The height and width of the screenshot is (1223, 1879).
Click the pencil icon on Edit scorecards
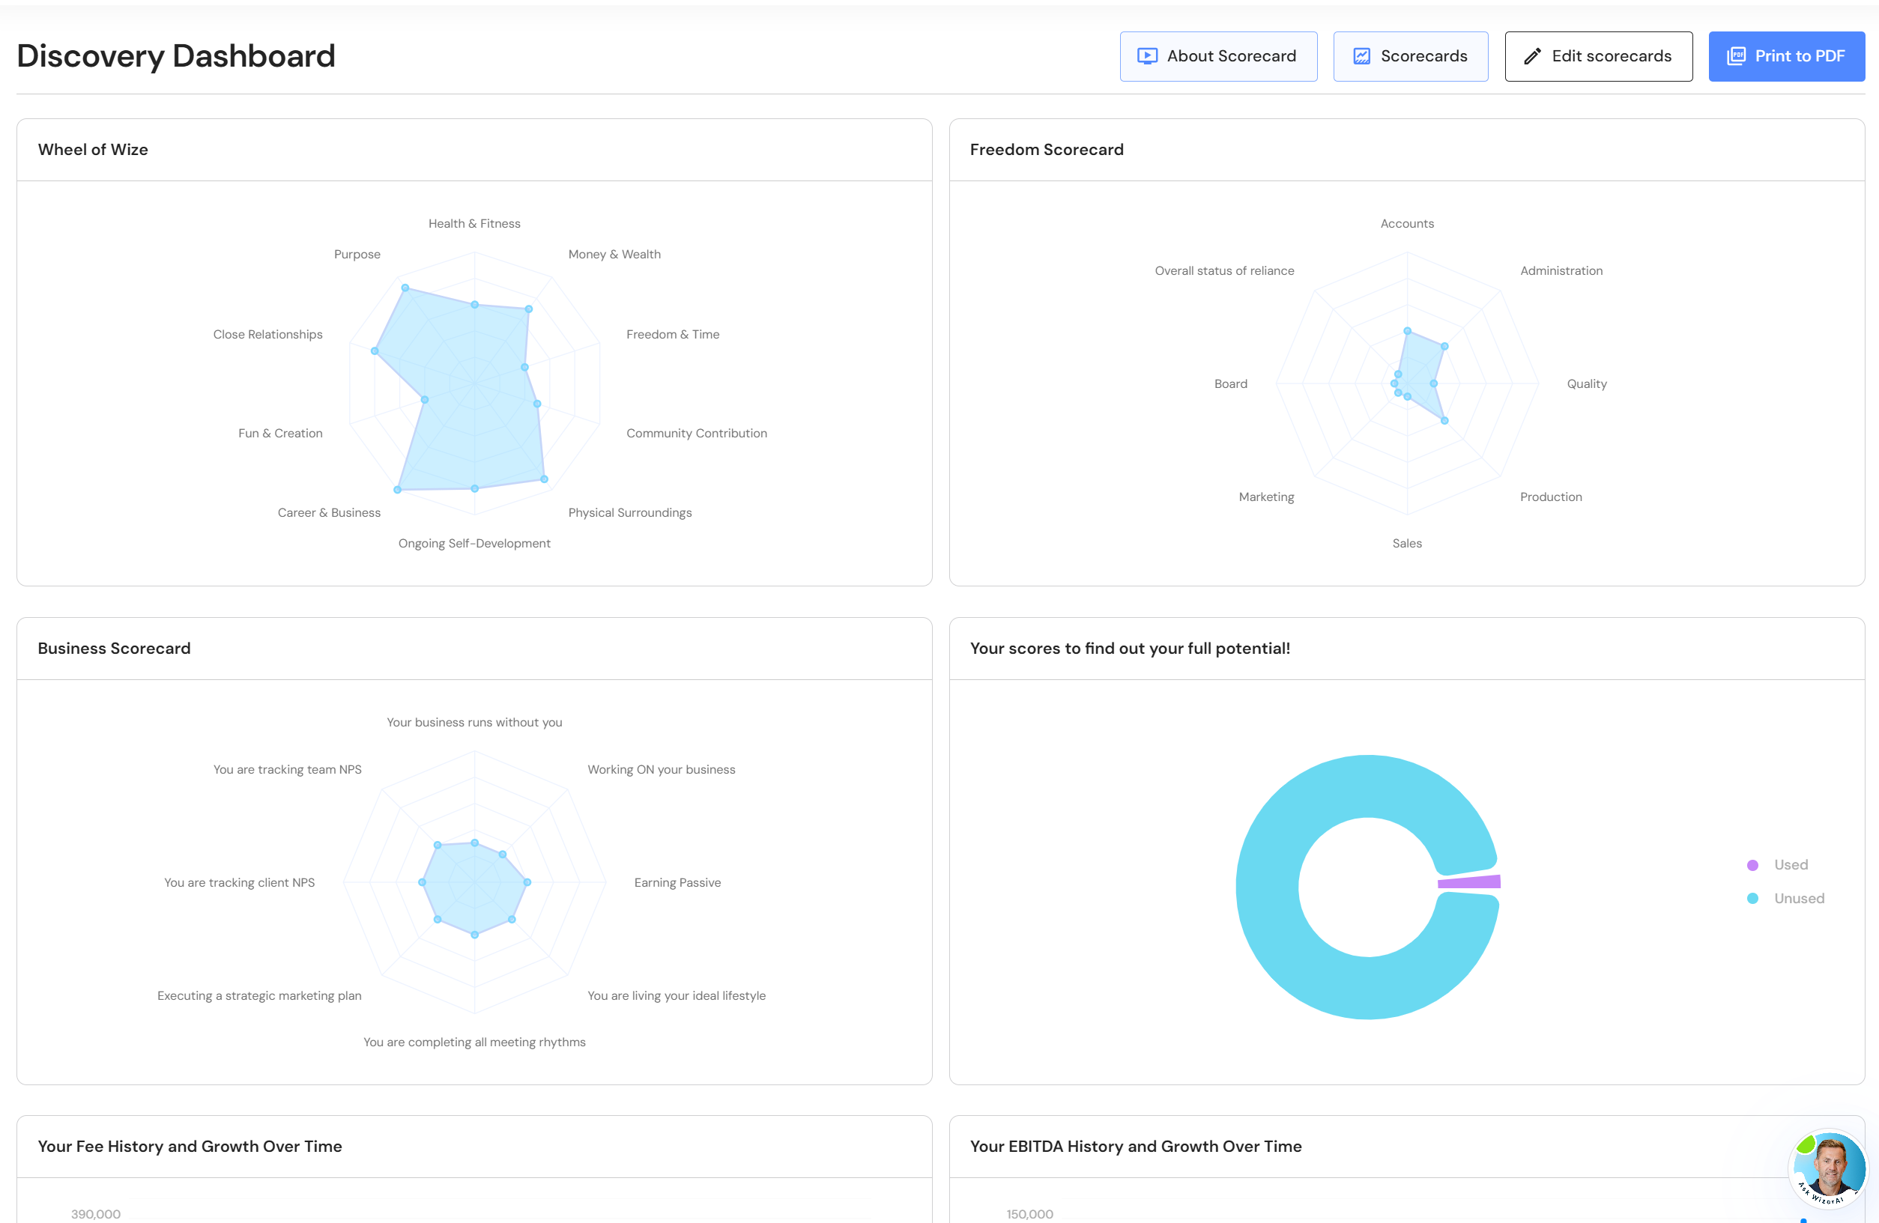coord(1532,56)
